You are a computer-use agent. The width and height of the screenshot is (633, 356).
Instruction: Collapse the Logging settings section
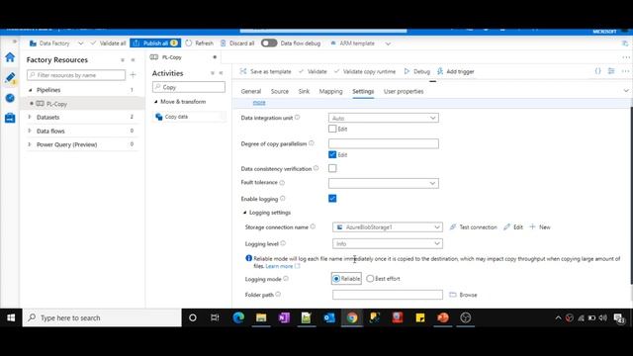pyautogui.click(x=244, y=213)
